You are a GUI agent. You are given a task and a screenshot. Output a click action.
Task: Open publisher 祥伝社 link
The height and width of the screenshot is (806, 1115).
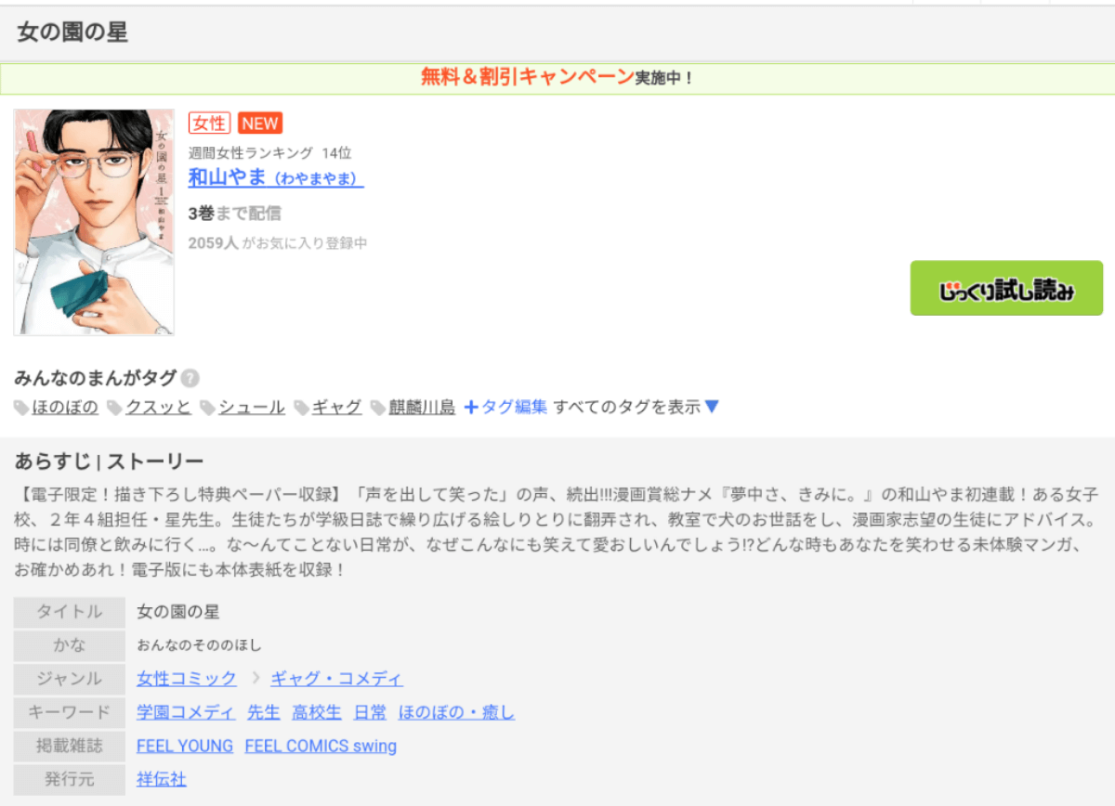point(162,779)
